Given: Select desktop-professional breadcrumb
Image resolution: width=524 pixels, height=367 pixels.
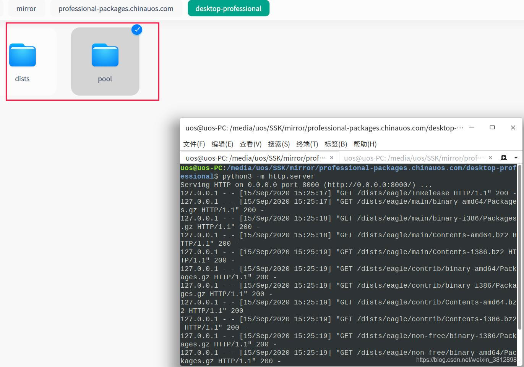Looking at the screenshot, I should click(x=229, y=8).
